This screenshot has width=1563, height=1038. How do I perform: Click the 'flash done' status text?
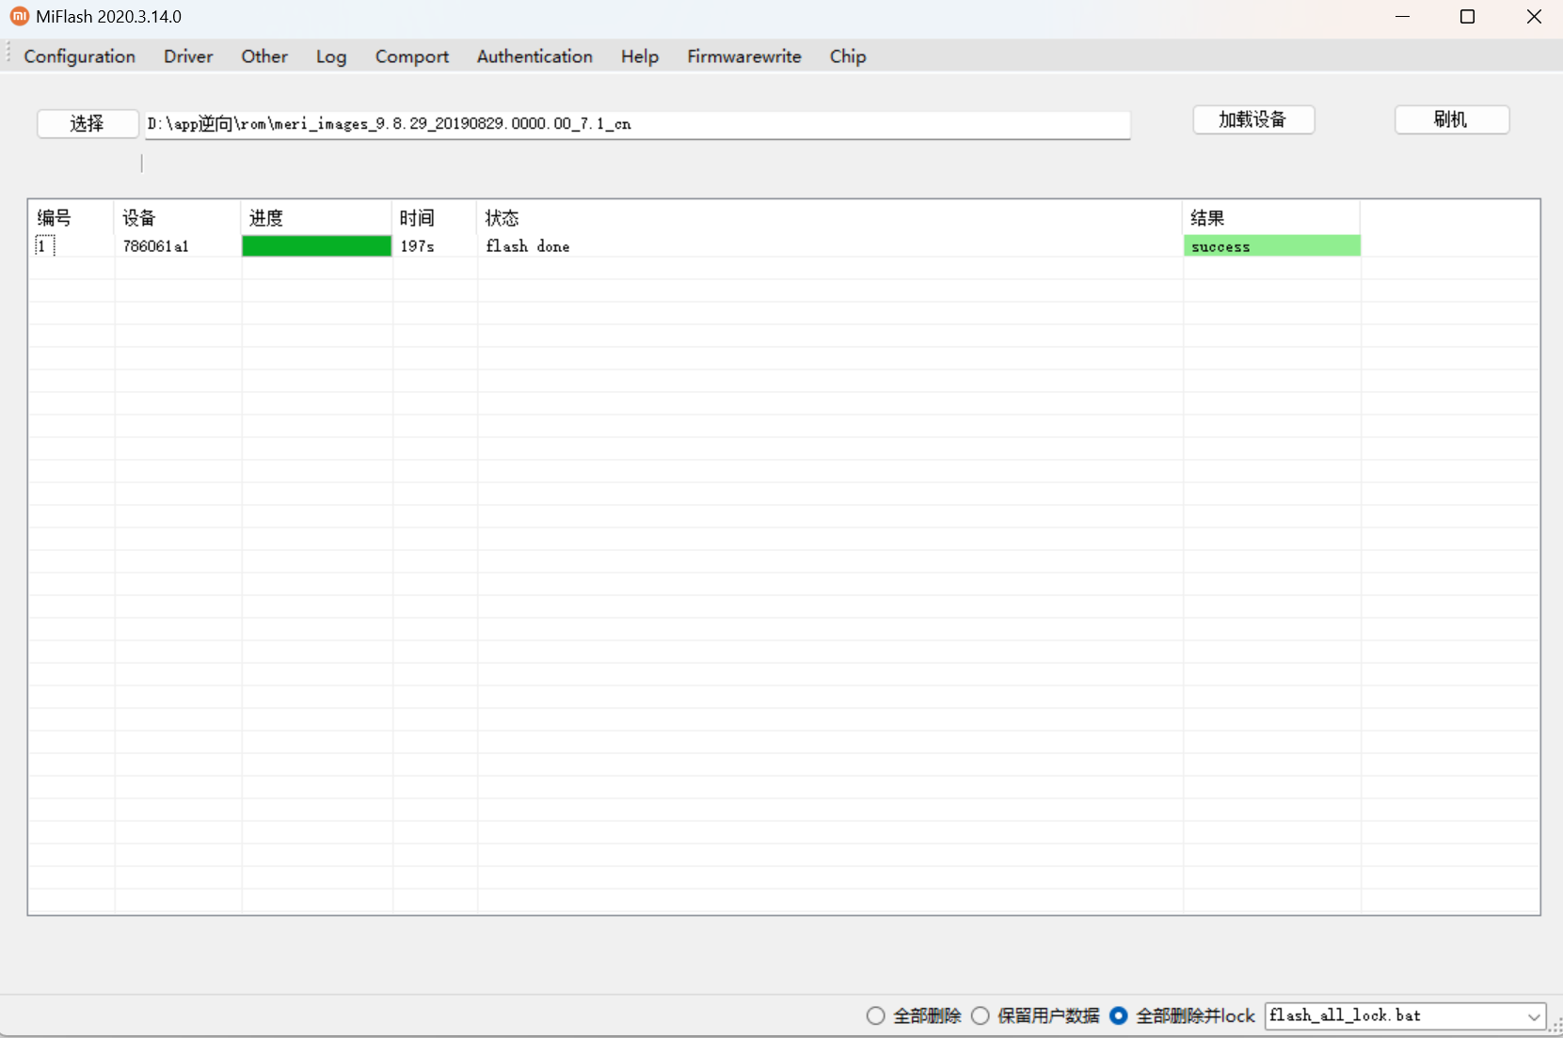click(528, 246)
